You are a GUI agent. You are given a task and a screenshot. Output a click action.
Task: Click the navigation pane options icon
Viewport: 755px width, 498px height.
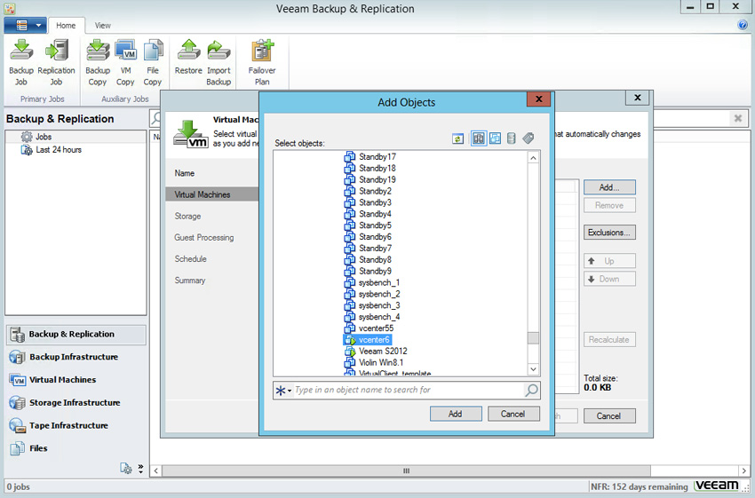[x=125, y=468]
